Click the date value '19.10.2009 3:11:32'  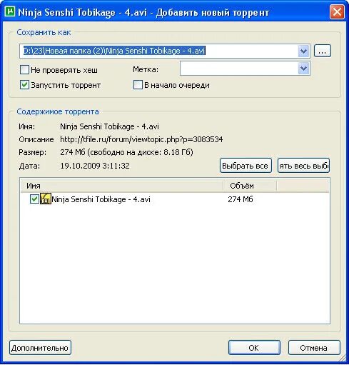click(x=95, y=166)
